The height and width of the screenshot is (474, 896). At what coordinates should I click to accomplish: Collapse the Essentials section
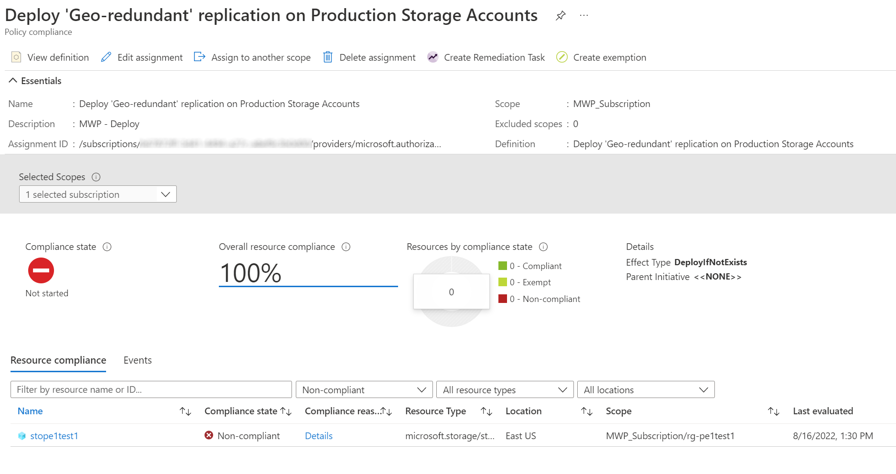coord(35,81)
